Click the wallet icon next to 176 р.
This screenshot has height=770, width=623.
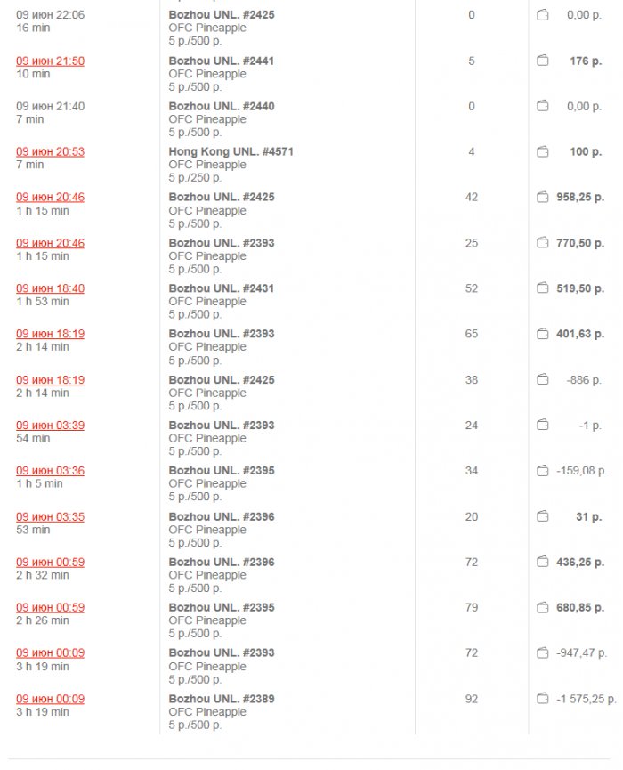tap(543, 61)
